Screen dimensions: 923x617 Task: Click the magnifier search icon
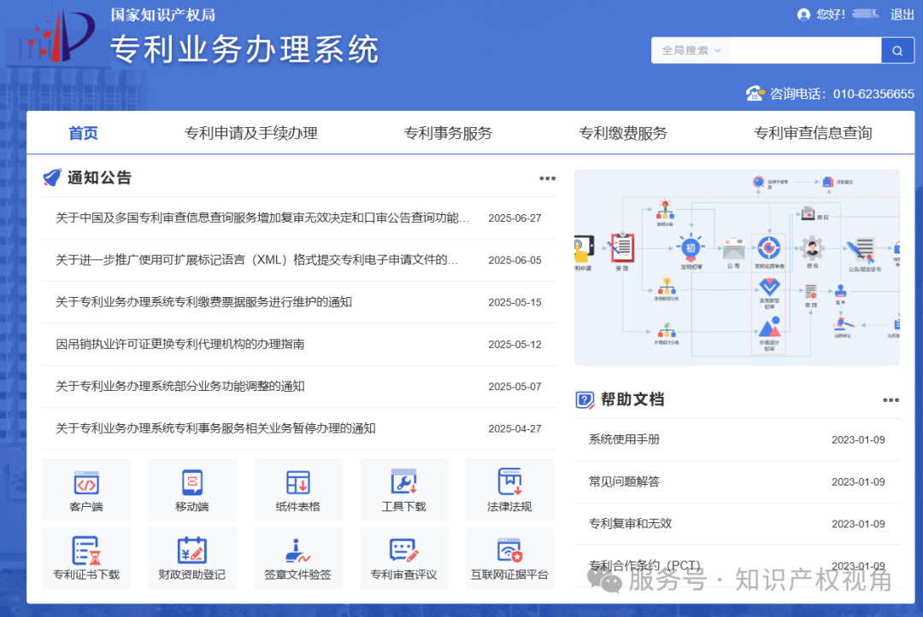click(x=897, y=50)
